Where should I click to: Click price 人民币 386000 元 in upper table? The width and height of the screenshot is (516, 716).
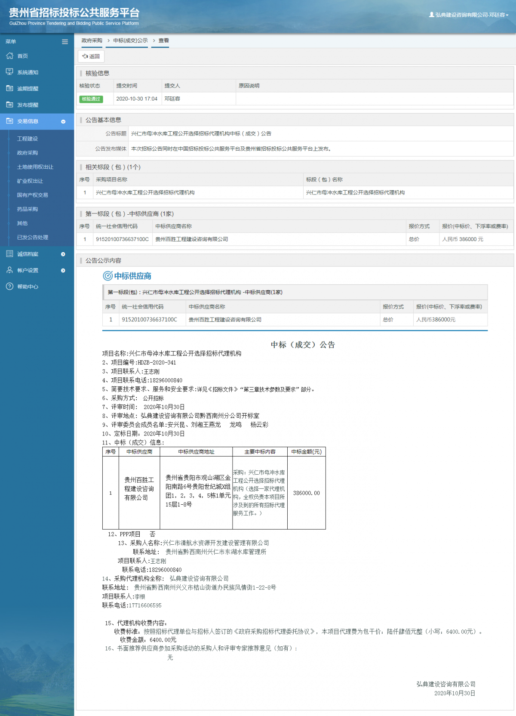pos(463,239)
